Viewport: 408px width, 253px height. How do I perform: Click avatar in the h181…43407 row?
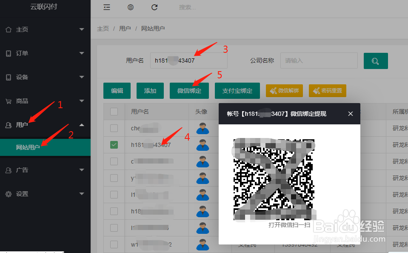pyautogui.click(x=203, y=145)
